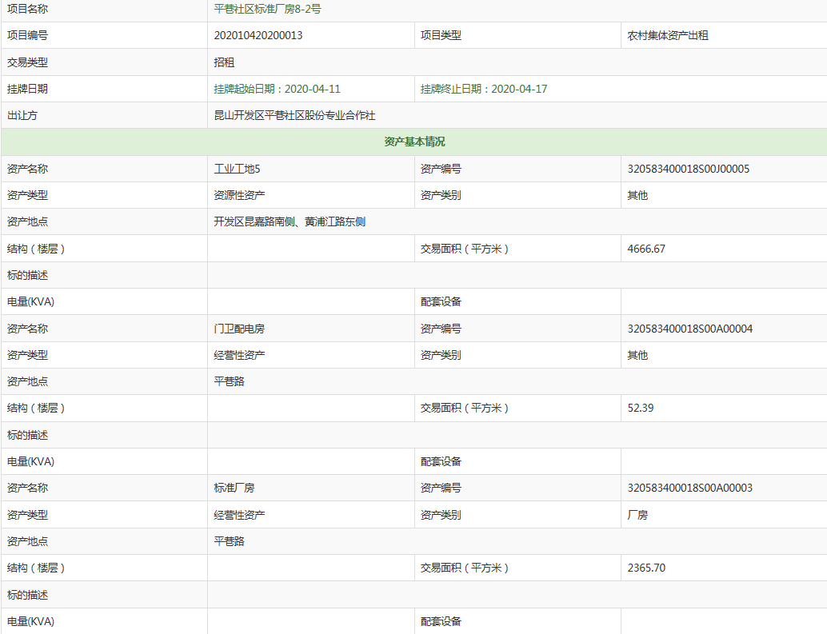Click the 农村集体资产出租 project type value
The width and height of the screenshot is (827, 634).
point(668,35)
